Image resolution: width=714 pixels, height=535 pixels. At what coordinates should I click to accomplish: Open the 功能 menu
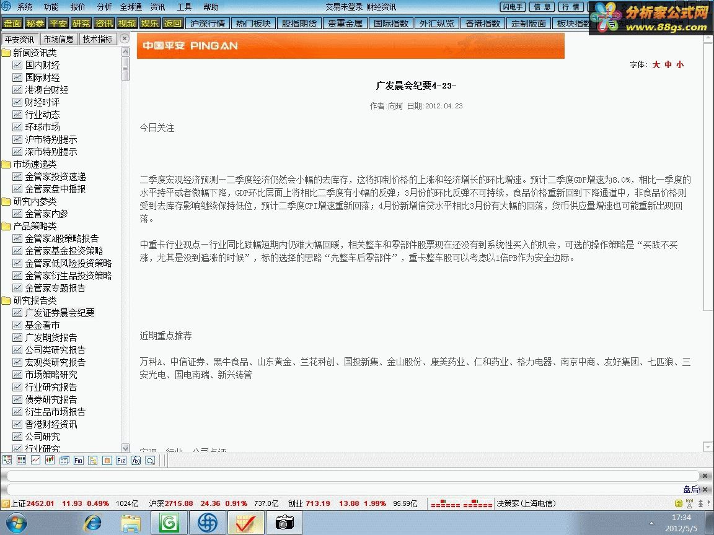tap(51, 7)
